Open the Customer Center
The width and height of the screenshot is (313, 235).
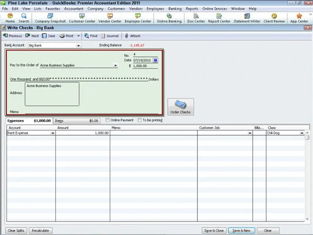tap(82, 18)
